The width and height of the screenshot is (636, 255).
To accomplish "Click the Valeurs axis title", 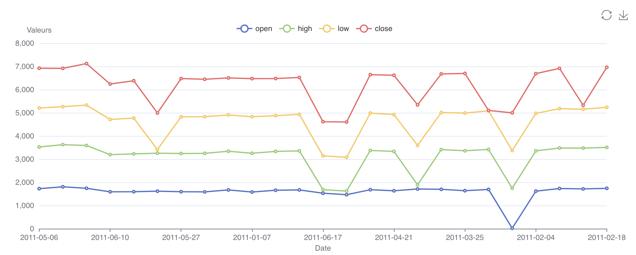I will click(39, 30).
